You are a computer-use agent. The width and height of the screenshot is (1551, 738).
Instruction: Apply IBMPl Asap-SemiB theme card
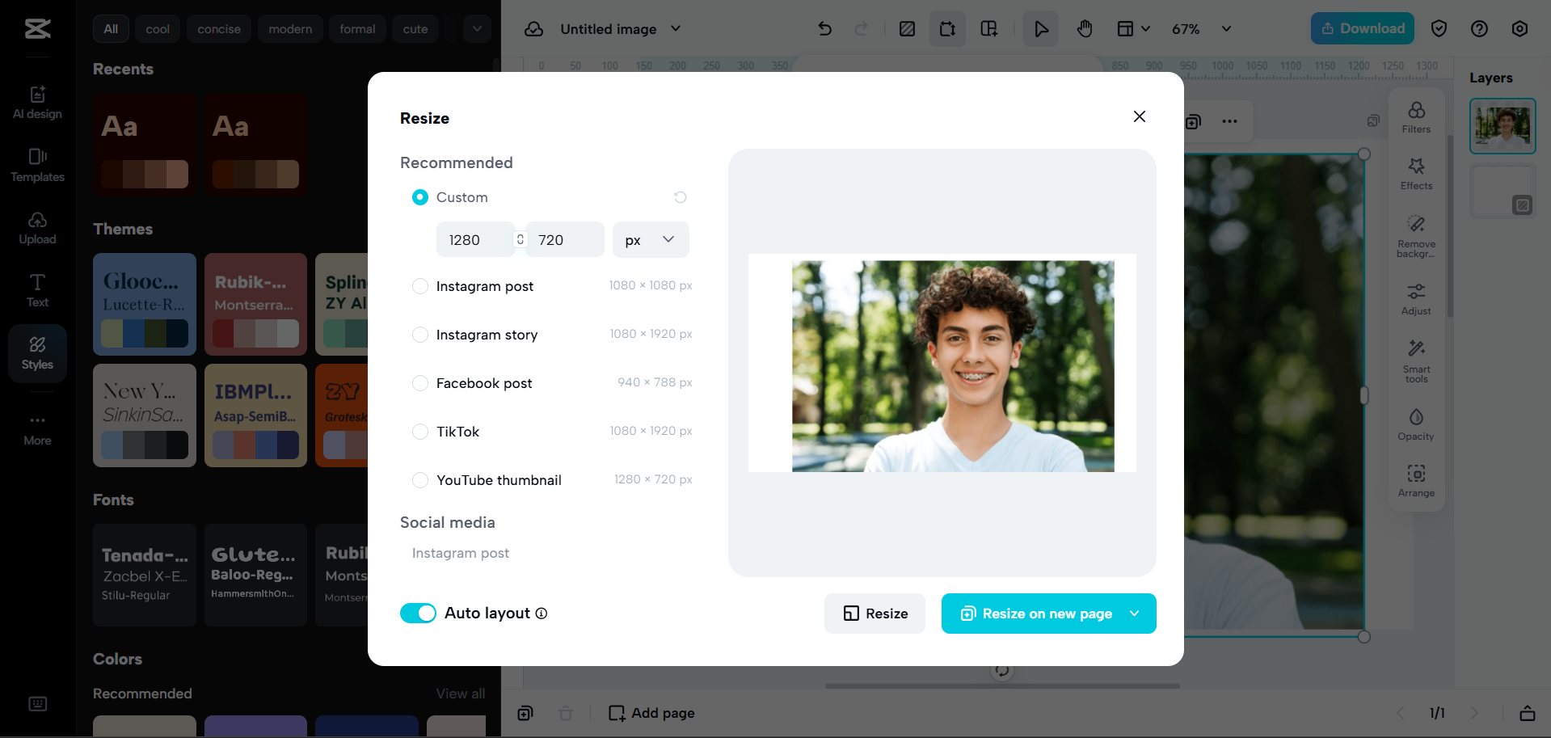tap(255, 415)
